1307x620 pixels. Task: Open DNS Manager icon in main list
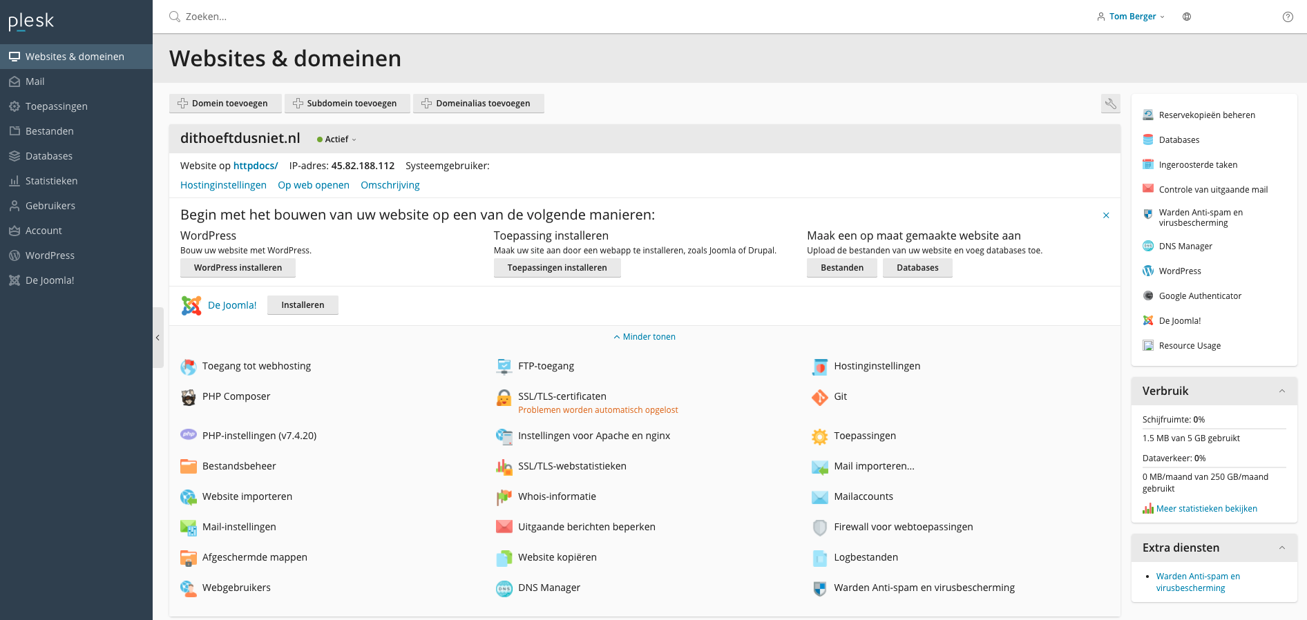(x=504, y=588)
